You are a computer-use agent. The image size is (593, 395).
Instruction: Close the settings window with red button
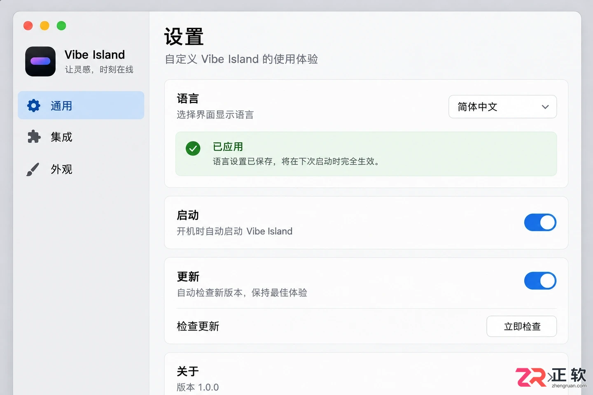[x=28, y=26]
